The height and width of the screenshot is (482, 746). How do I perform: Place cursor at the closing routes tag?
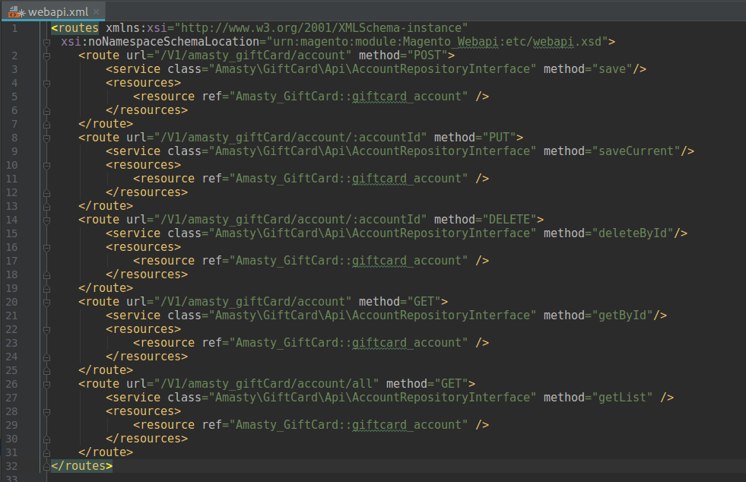click(82, 466)
